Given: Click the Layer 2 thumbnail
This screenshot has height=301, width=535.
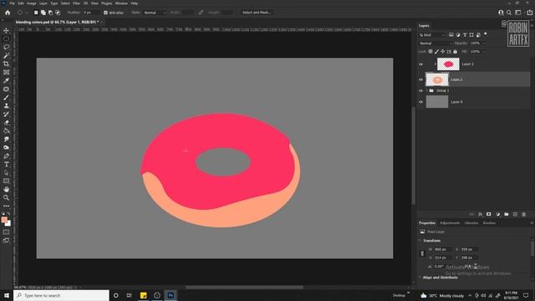Looking at the screenshot, I should point(448,64).
